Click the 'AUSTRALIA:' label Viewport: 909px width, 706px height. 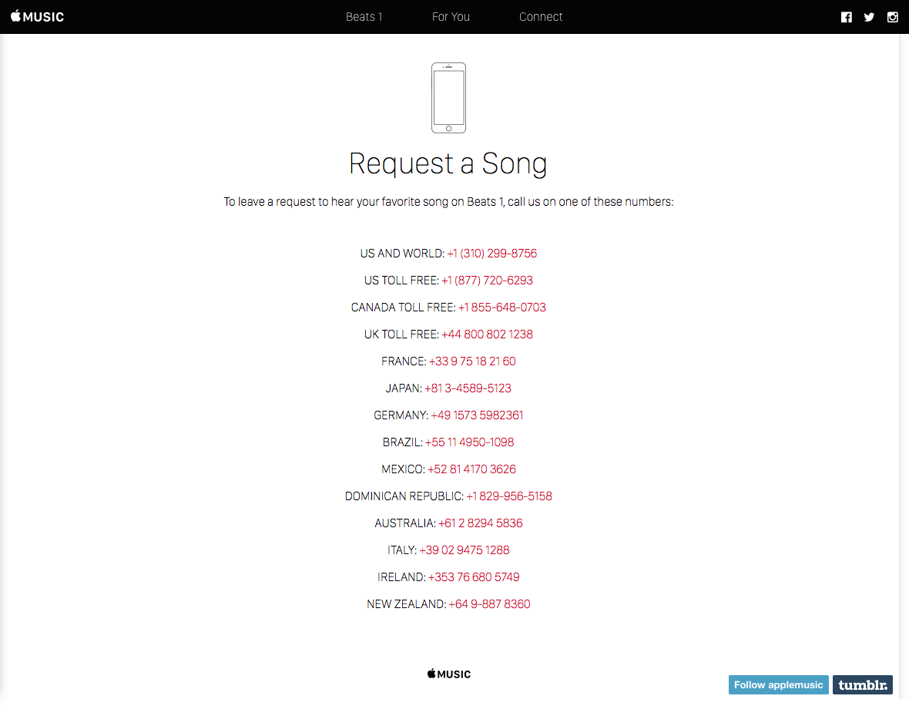[405, 523]
